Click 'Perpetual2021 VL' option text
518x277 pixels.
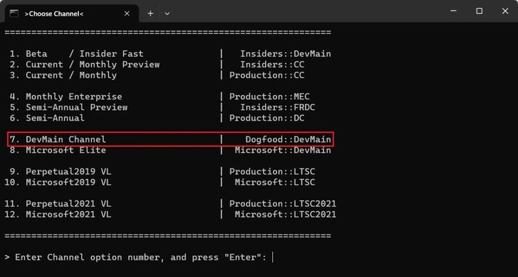coord(69,204)
